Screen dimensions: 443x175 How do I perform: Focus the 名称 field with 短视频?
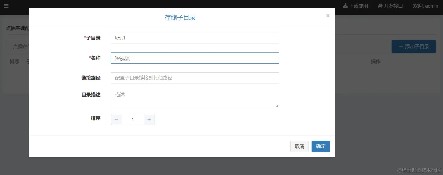(195, 58)
